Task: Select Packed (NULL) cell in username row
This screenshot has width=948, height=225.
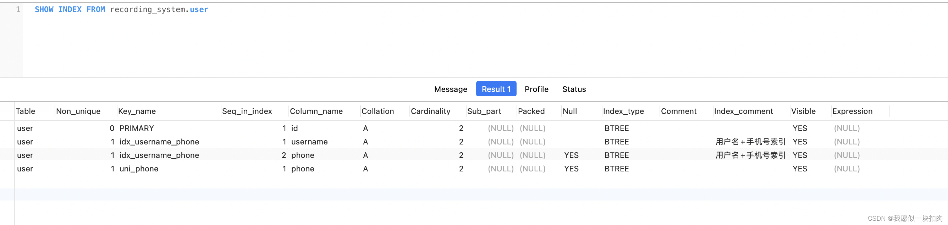Action: 532,142
